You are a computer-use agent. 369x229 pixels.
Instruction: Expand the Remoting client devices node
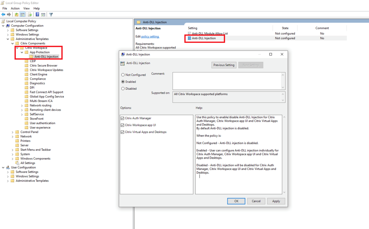[x=22, y=110]
